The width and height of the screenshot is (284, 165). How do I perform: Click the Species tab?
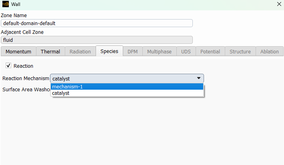pyautogui.click(x=109, y=51)
